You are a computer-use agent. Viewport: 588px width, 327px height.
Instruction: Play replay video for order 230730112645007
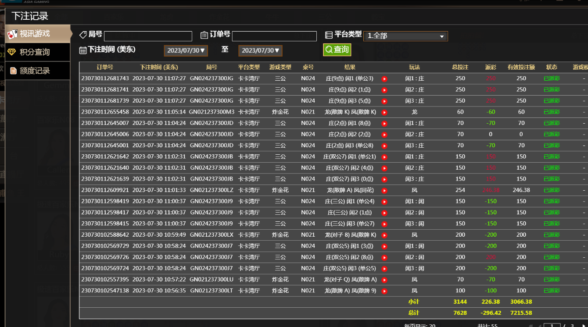point(384,124)
